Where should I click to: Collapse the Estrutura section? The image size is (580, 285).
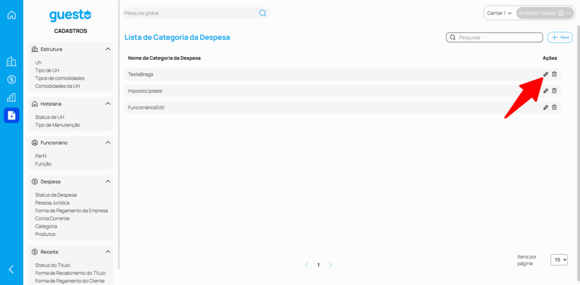[x=108, y=49]
